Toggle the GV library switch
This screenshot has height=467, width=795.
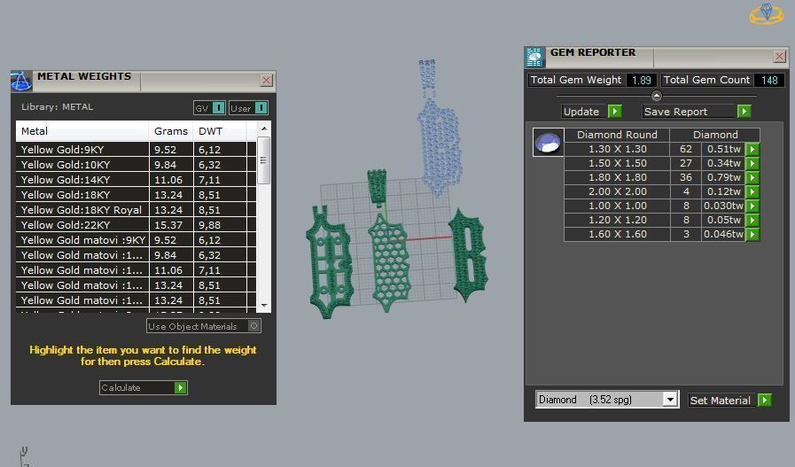[219, 107]
